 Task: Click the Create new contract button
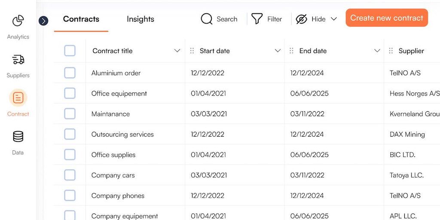pyautogui.click(x=387, y=18)
